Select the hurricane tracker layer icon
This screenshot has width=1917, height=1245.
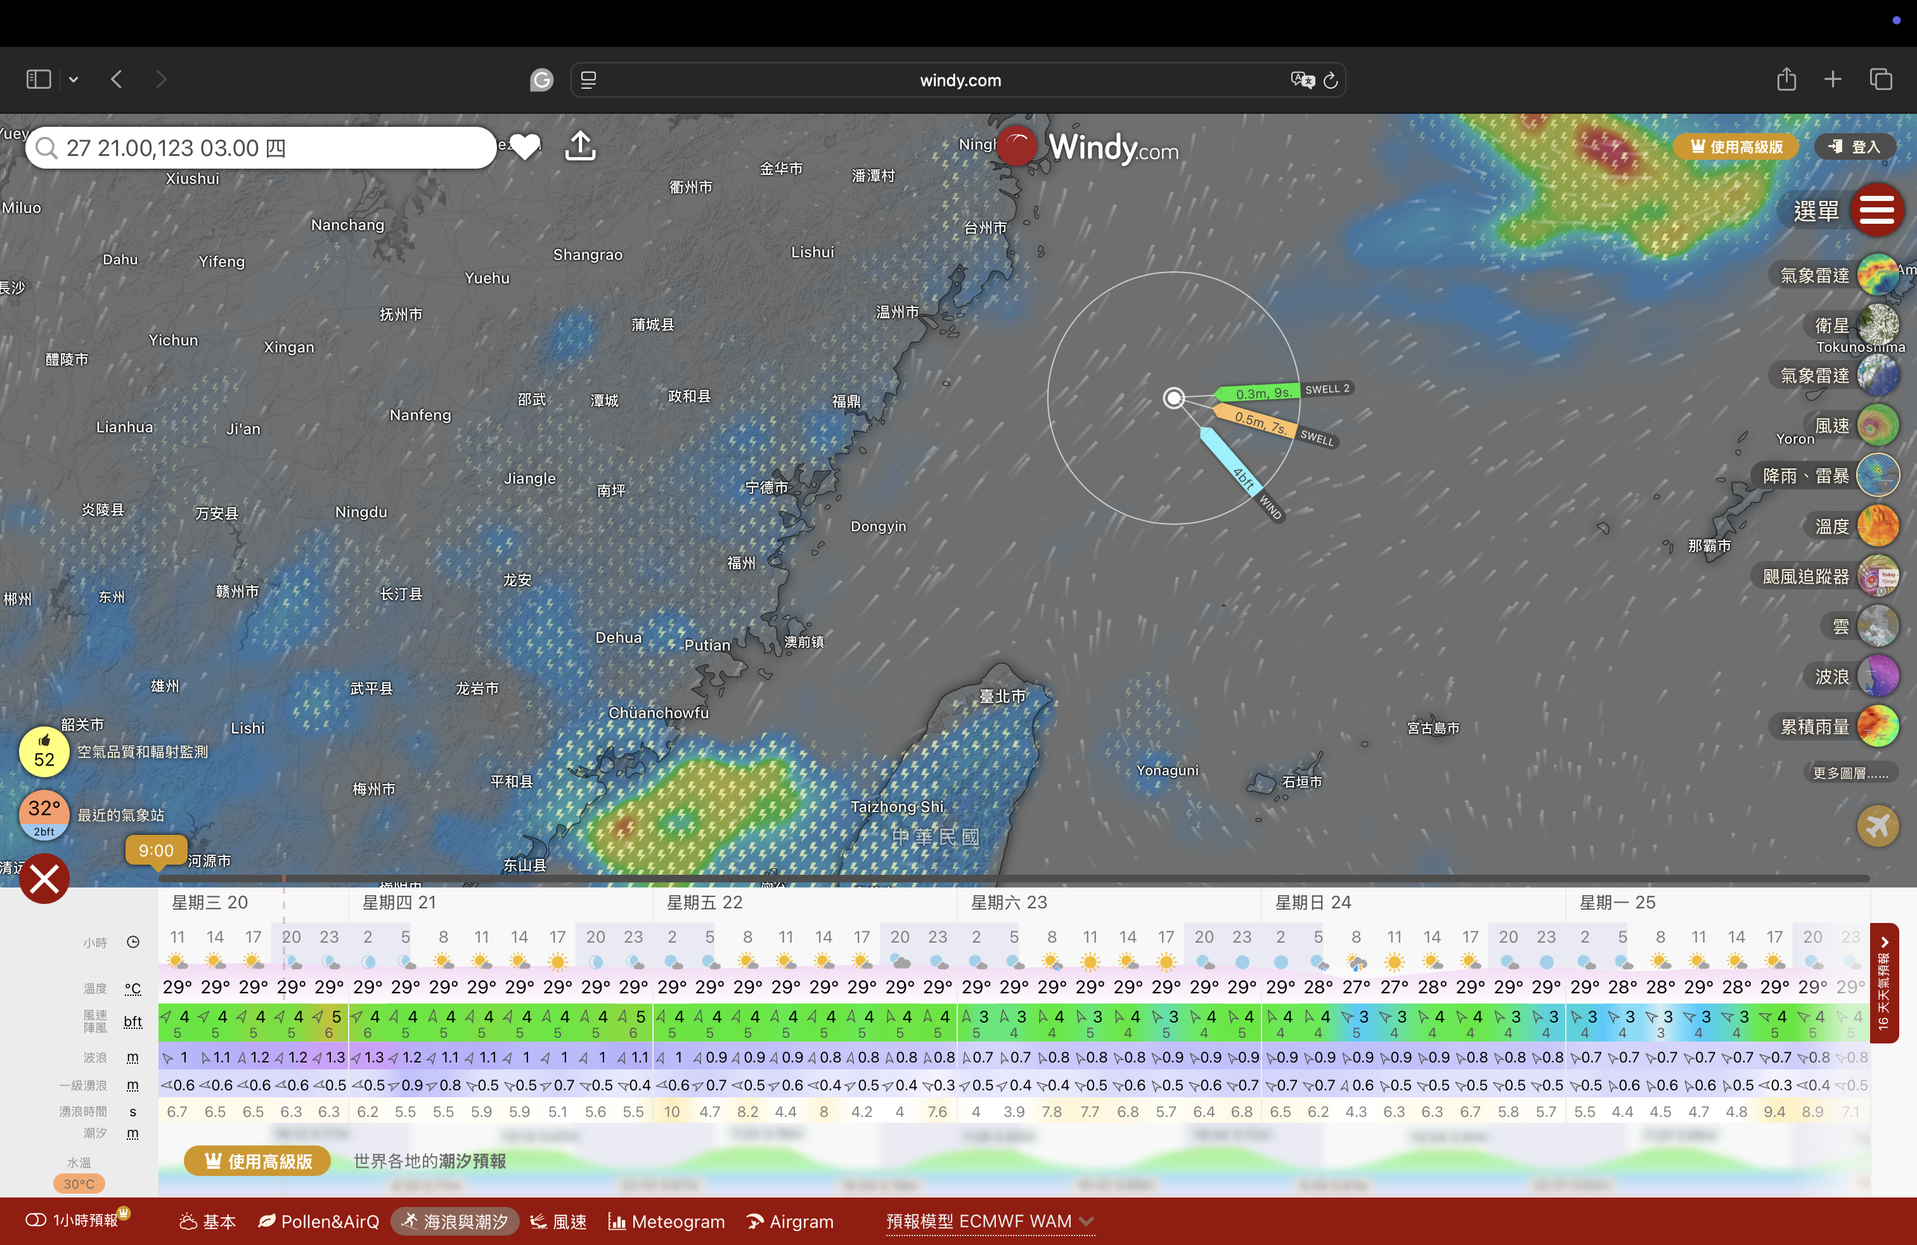click(x=1878, y=577)
